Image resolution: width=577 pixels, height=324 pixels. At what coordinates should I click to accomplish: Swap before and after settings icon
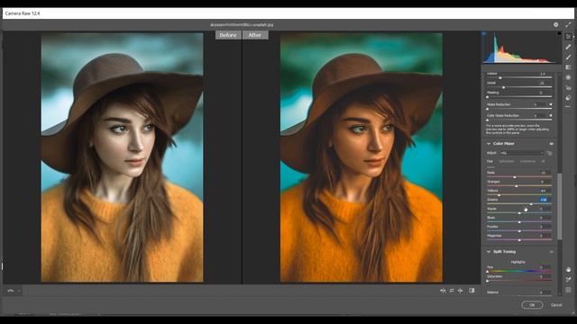452,291
